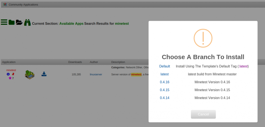Click the binoculars search icon
265x127 pixels.
27,22
